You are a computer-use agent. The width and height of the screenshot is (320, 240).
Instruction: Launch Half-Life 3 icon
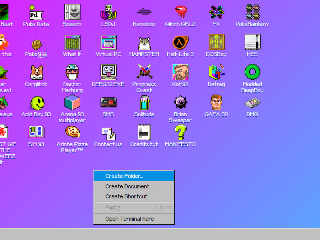[180, 42]
